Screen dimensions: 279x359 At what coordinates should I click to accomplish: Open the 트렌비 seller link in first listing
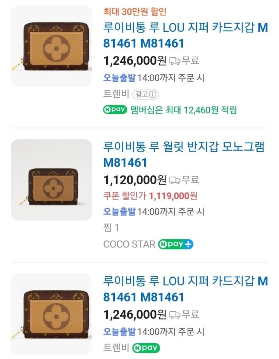[116, 94]
